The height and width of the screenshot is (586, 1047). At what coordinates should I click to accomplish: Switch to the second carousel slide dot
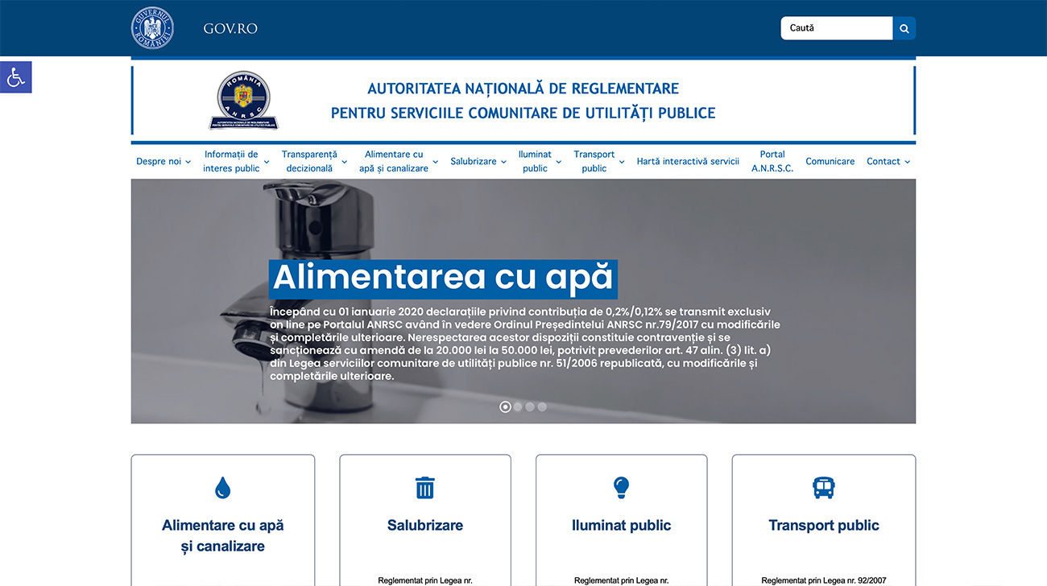pos(518,406)
